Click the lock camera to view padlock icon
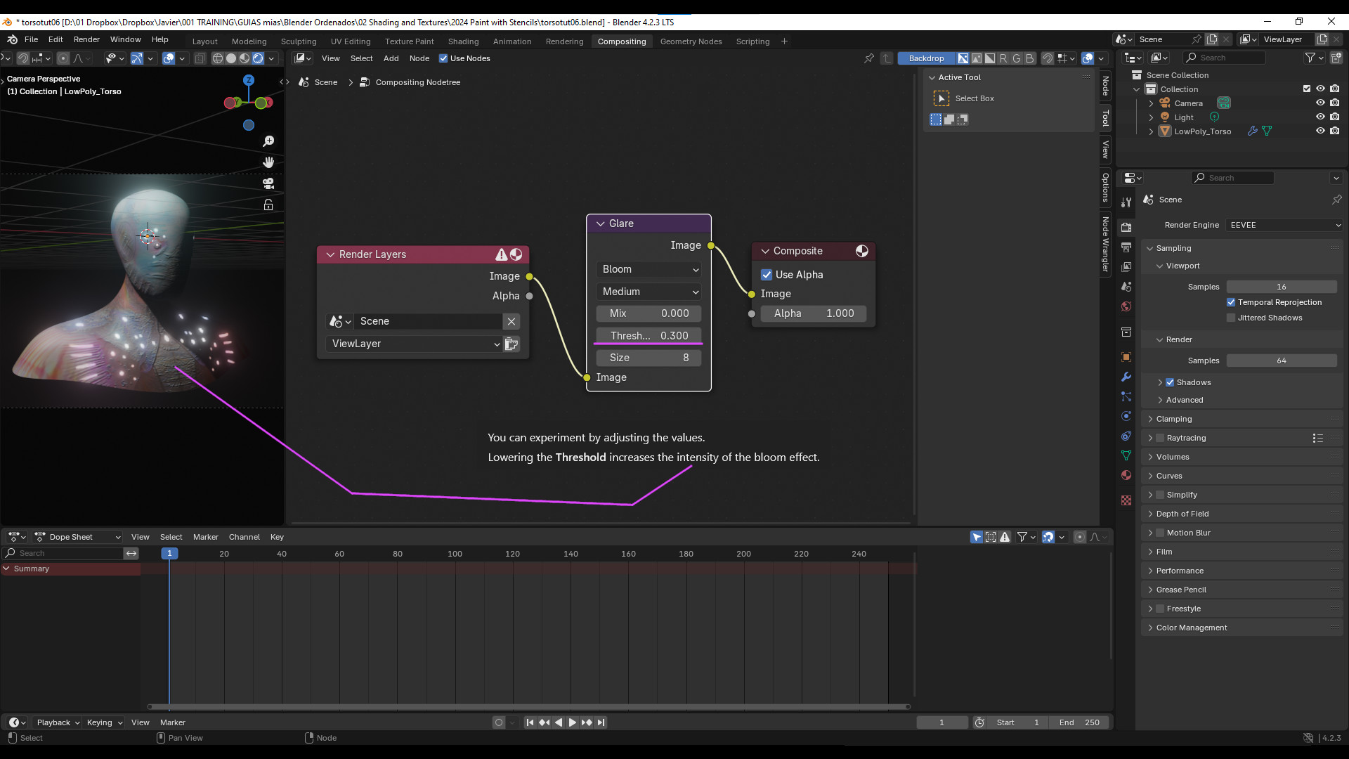1349x759 pixels. tap(268, 205)
